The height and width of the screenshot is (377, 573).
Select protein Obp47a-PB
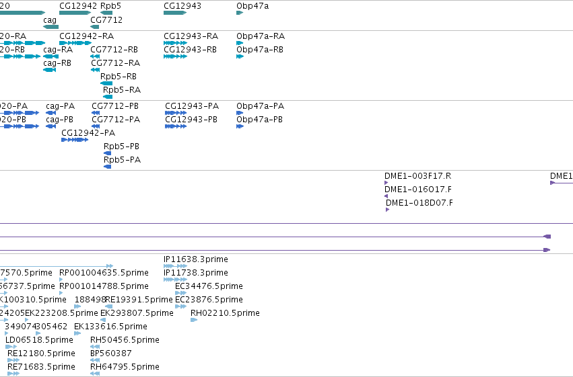pyautogui.click(x=259, y=120)
